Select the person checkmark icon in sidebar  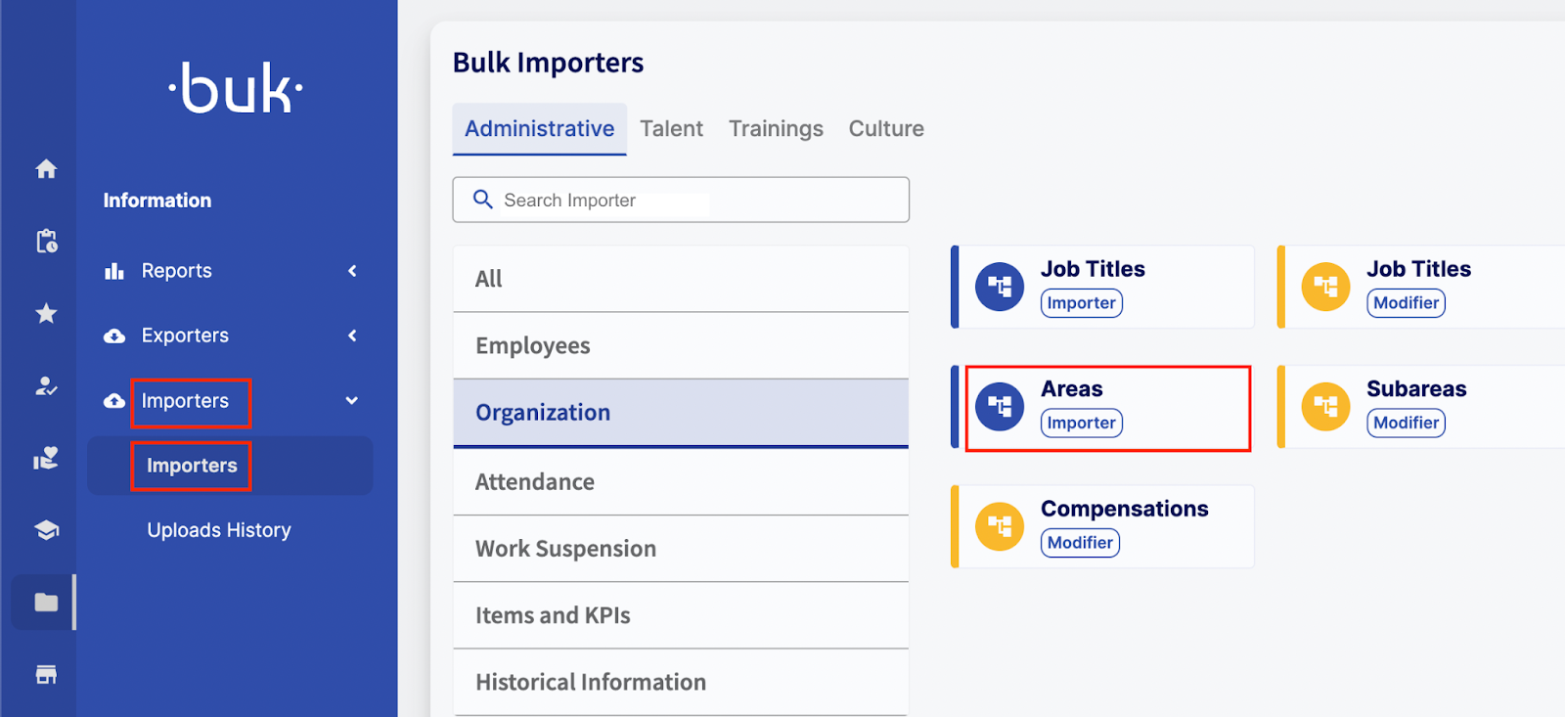tap(46, 386)
